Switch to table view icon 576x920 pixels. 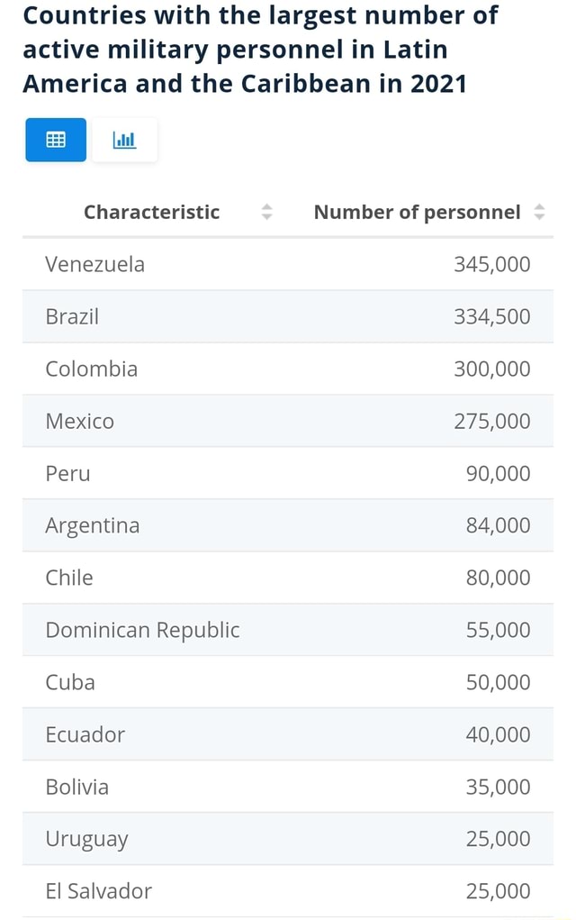[x=56, y=140]
